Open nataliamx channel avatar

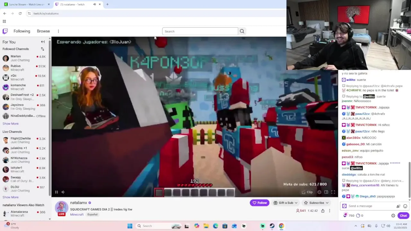pyautogui.click(x=62, y=208)
